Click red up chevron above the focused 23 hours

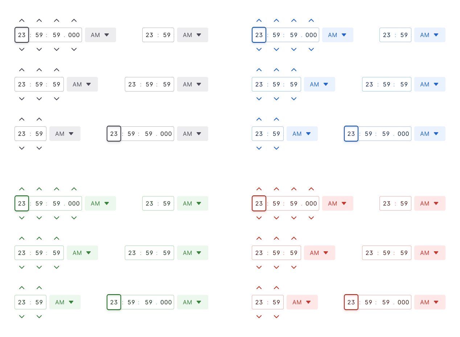point(259,189)
